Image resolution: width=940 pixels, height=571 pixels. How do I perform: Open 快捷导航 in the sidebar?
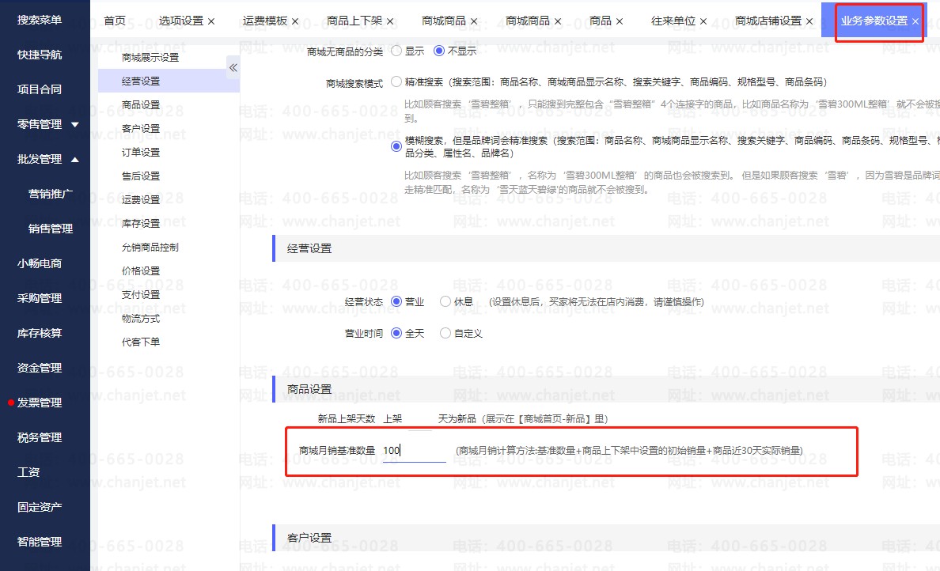pos(40,55)
